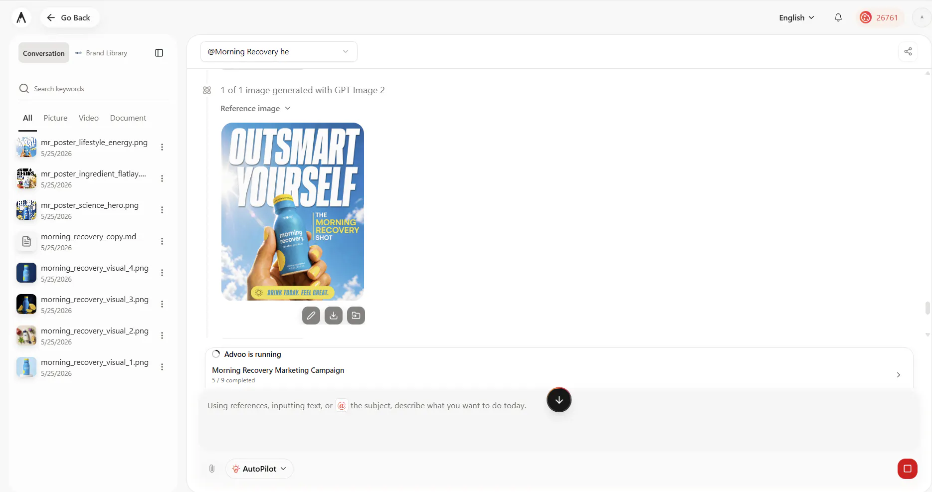Open mr_poster_ingredient_flatlay thumbnail
932x492 pixels.
tap(26, 179)
